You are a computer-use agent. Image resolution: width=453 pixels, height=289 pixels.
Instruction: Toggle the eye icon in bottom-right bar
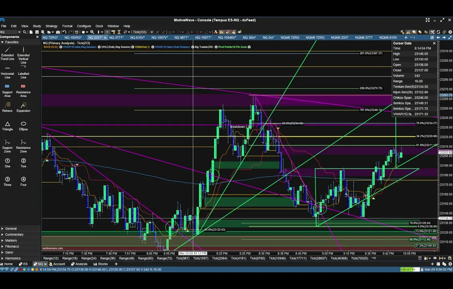click(x=435, y=258)
